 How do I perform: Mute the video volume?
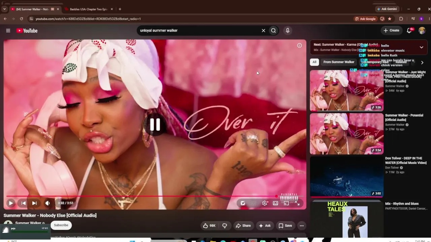[x=47, y=203]
